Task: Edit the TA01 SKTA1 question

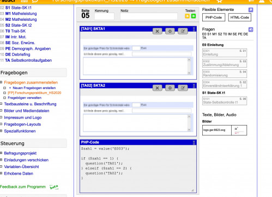Action: pos(183,31)
